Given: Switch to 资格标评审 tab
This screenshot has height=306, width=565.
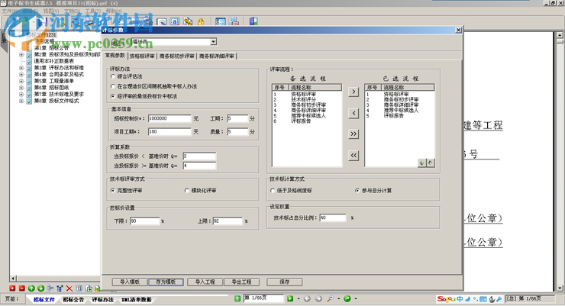Looking at the screenshot, I should tap(142, 56).
